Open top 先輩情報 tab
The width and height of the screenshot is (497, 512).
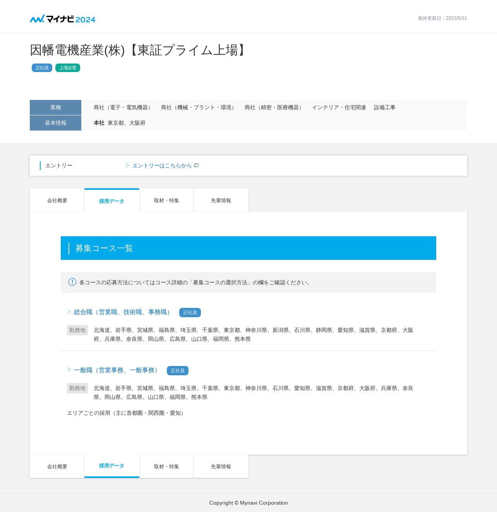point(221,200)
